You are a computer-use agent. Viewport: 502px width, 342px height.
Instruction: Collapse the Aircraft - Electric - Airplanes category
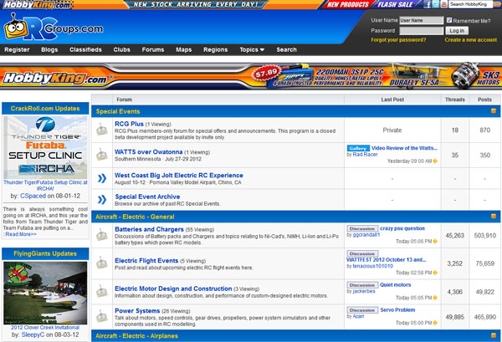[494, 335]
